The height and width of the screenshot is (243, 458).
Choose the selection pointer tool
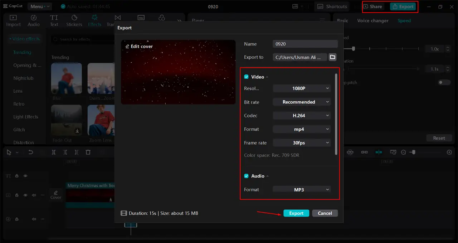click(x=9, y=152)
